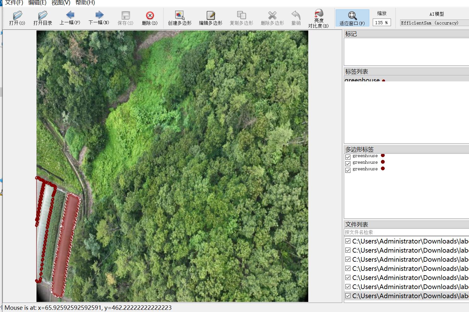Open the View menu

pyautogui.click(x=61, y=3)
